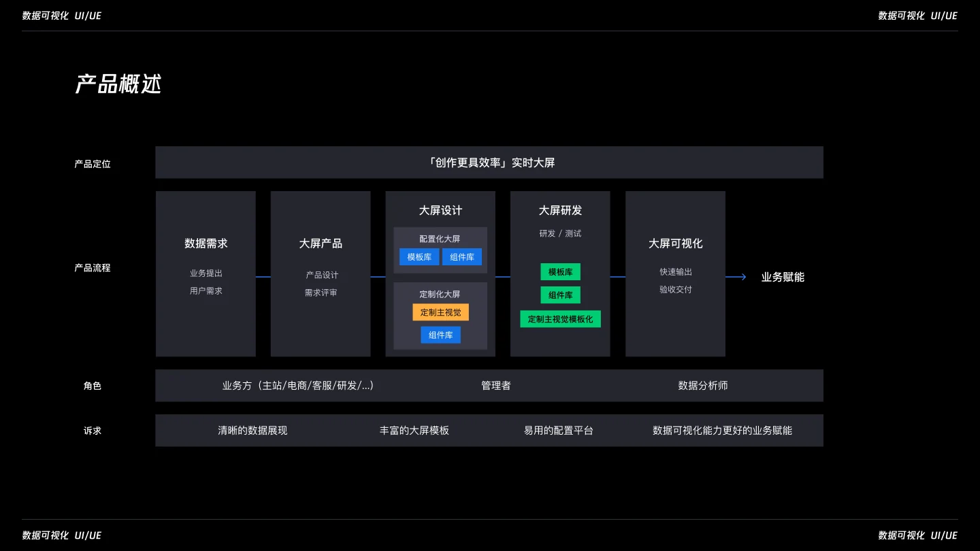Select the 诉求 row label
980x551 pixels.
(93, 431)
